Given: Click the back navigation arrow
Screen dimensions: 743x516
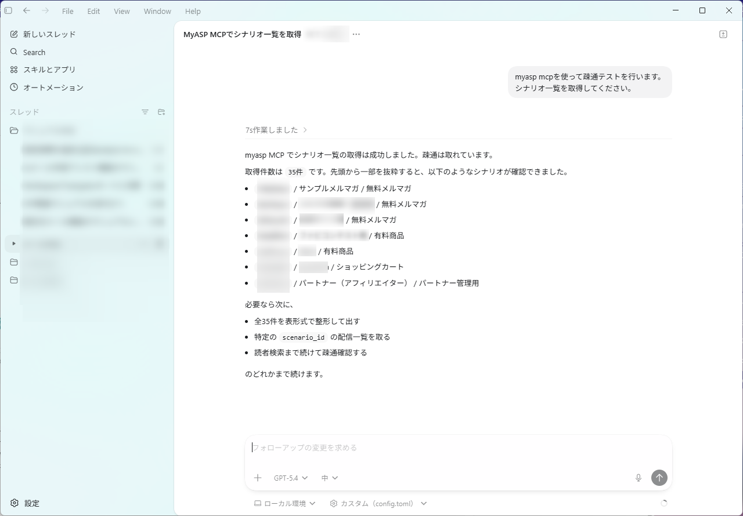Looking at the screenshot, I should [x=27, y=10].
